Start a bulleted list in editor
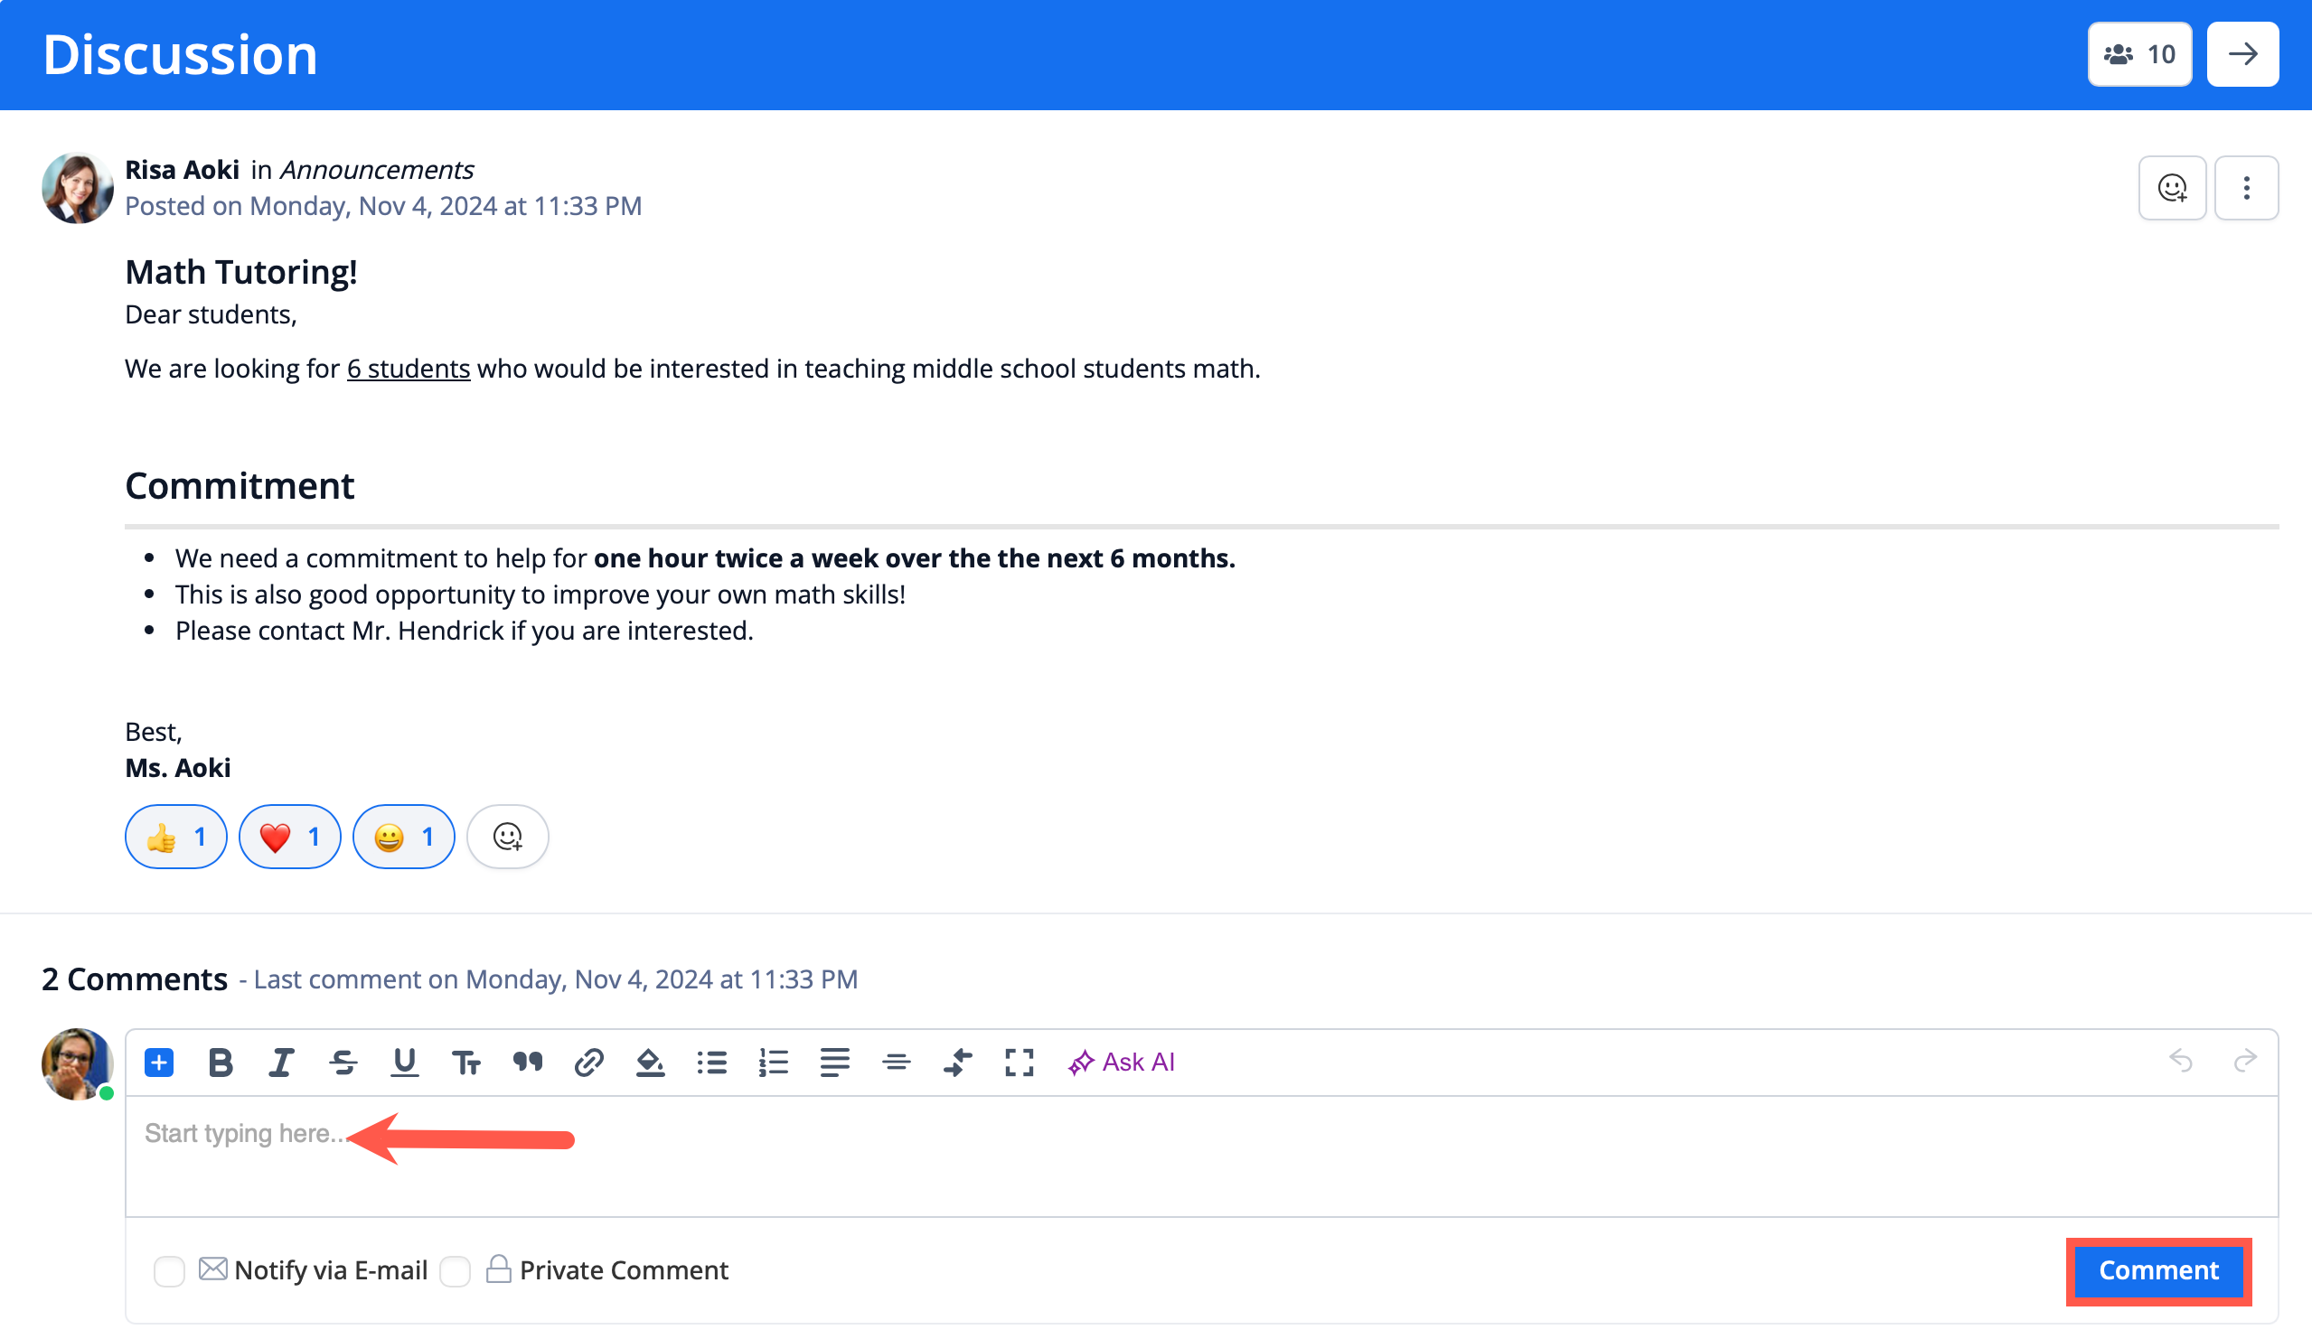Image resolution: width=2312 pixels, height=1339 pixels. 712,1062
